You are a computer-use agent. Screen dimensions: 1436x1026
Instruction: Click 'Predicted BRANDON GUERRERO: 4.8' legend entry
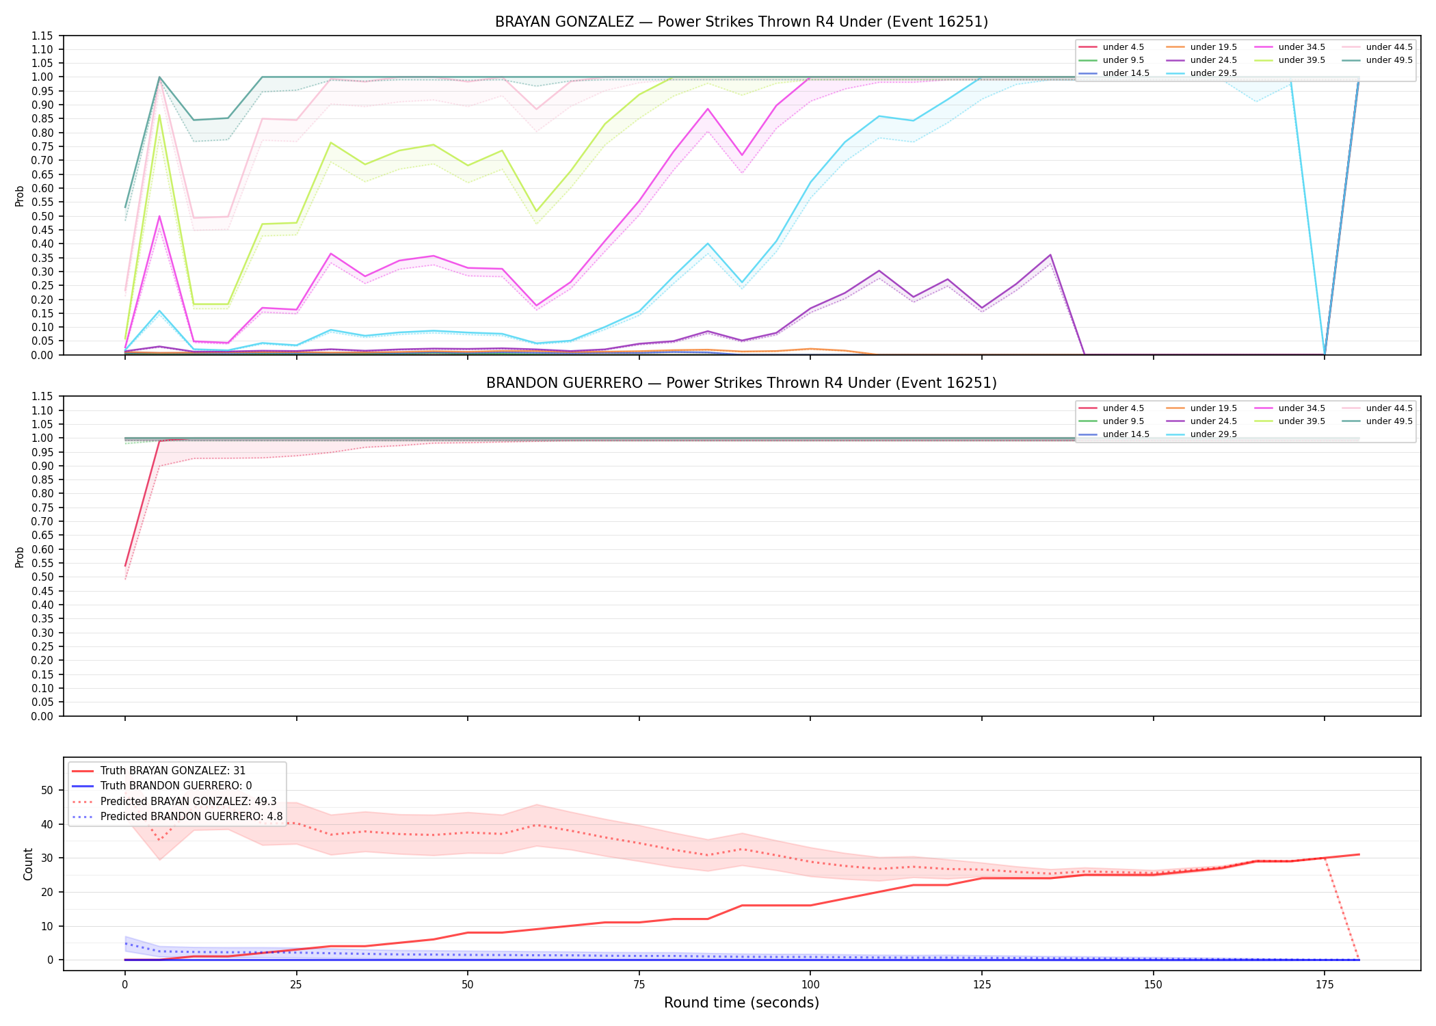[x=177, y=817]
